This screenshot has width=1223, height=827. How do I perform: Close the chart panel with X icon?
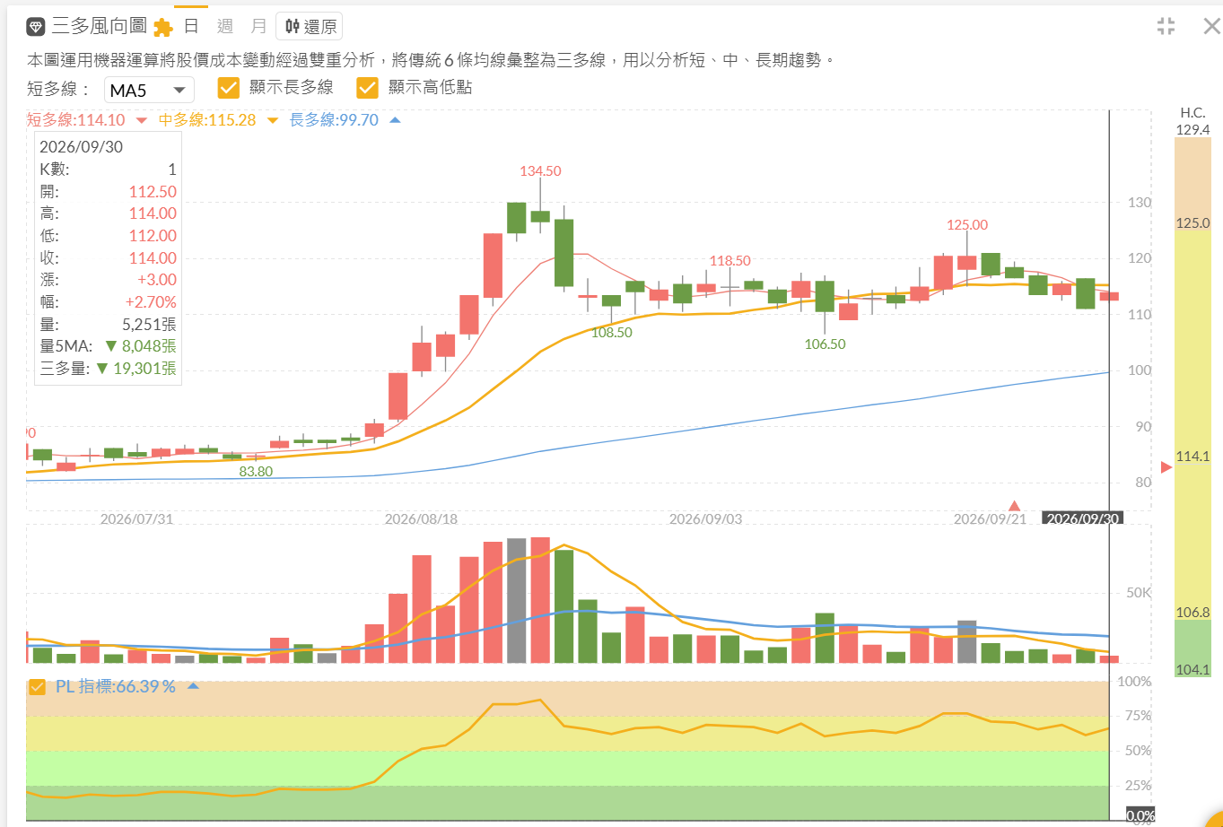click(x=1211, y=26)
